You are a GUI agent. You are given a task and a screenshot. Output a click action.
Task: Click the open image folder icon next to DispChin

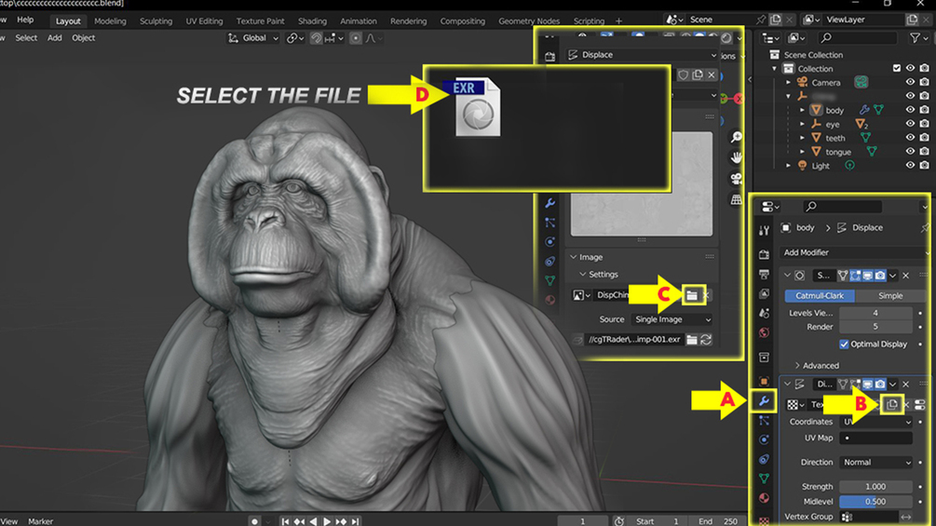[692, 295]
